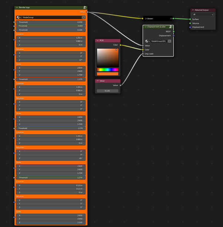
Task: Click the Threshold field showing 0.030
Action: click(x=51, y=22)
